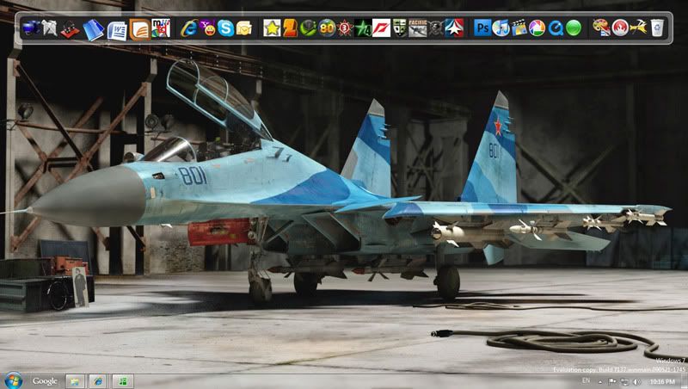Launch the blue-red jet game icon
This screenshot has height=389, width=688.
(x=454, y=28)
